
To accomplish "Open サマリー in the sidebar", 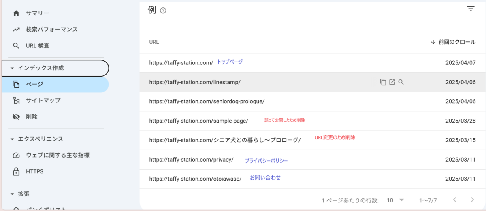I will [x=37, y=13].
